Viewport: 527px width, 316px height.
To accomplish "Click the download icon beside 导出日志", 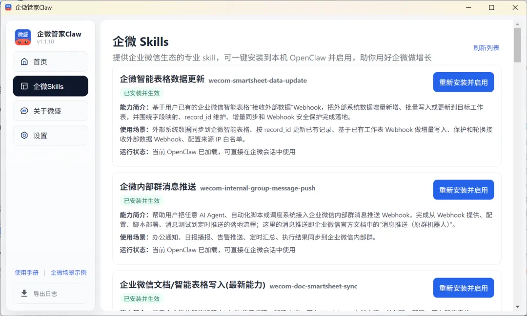I will pyautogui.click(x=24, y=294).
